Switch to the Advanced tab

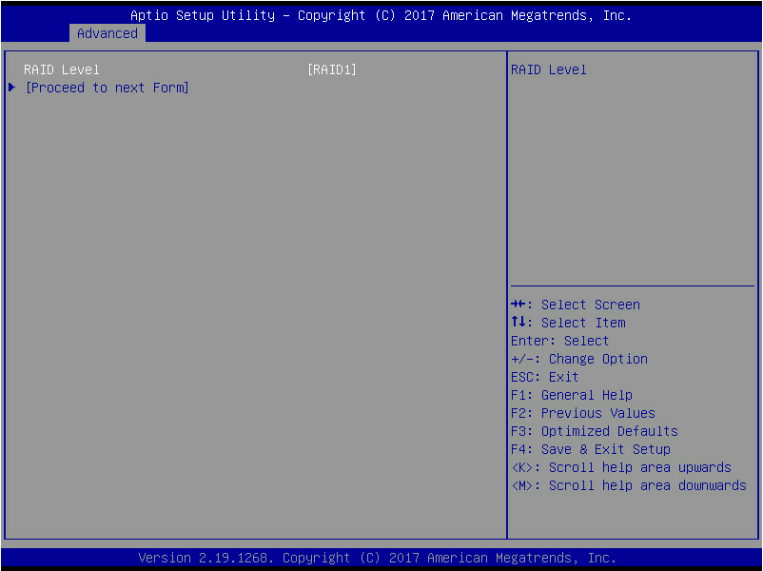click(108, 33)
